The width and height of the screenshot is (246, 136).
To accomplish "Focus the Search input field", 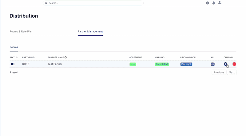I will (x=93, y=3).
